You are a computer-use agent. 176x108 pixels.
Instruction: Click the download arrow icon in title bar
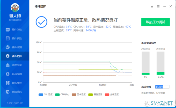(x=152, y=6)
